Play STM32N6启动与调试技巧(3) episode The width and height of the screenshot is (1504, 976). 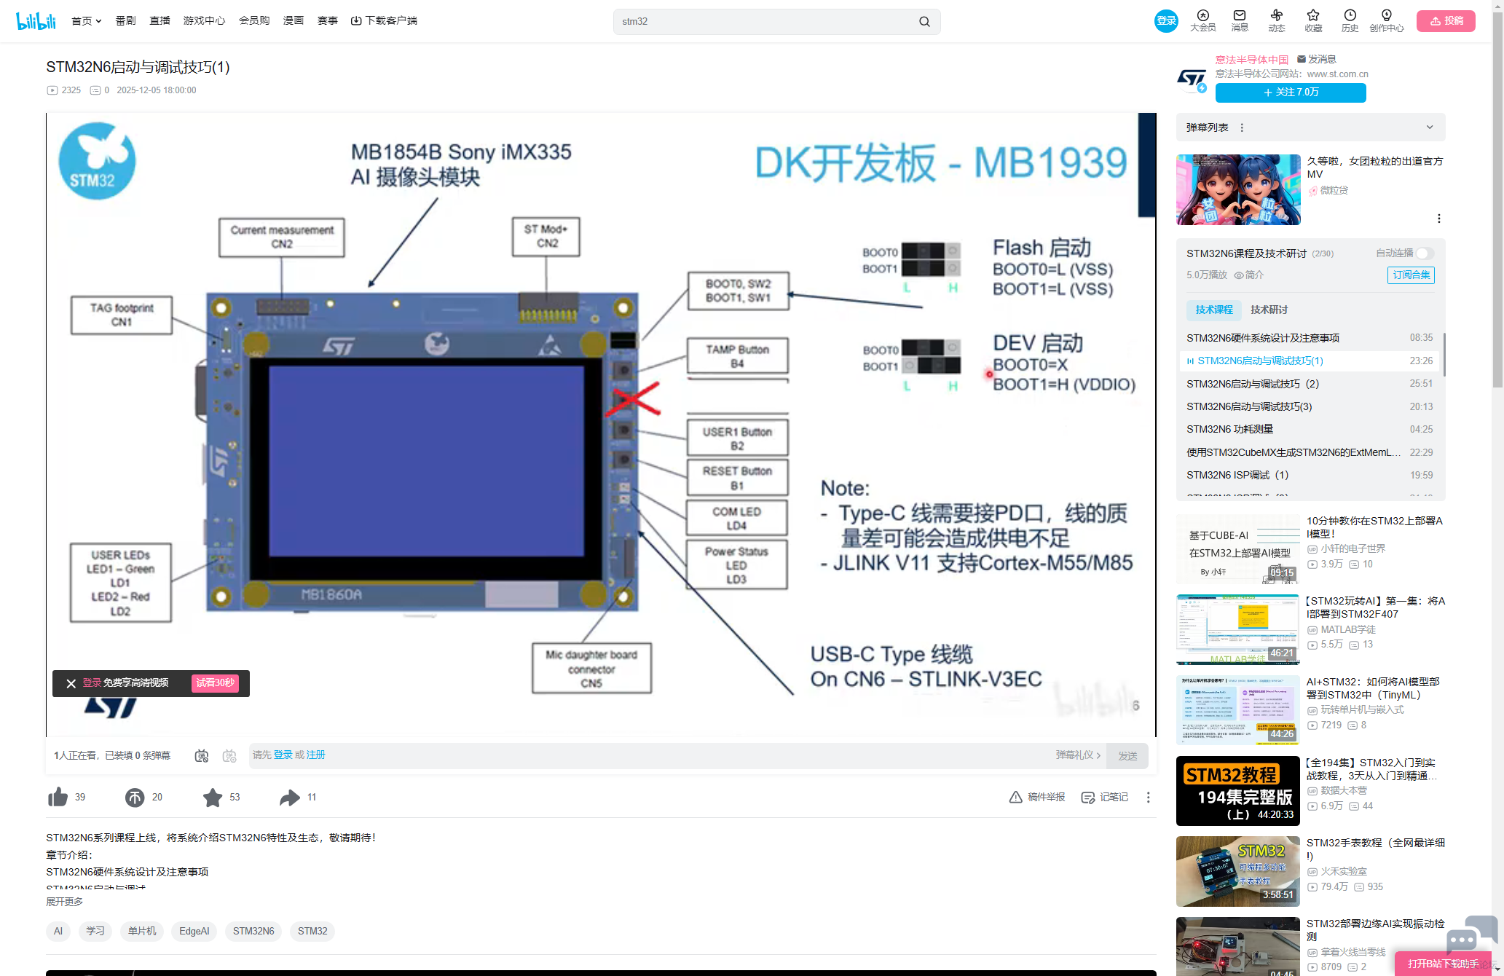tap(1310, 406)
